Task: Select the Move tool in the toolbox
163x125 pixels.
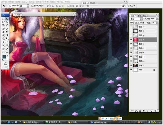Action: click(7, 19)
